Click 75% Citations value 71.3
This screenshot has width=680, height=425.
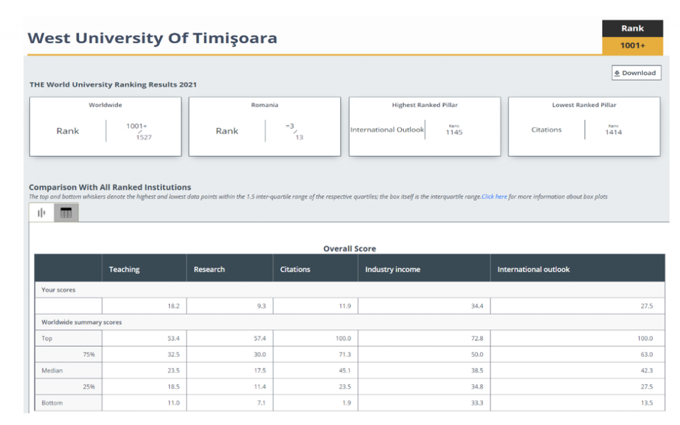pos(345,355)
